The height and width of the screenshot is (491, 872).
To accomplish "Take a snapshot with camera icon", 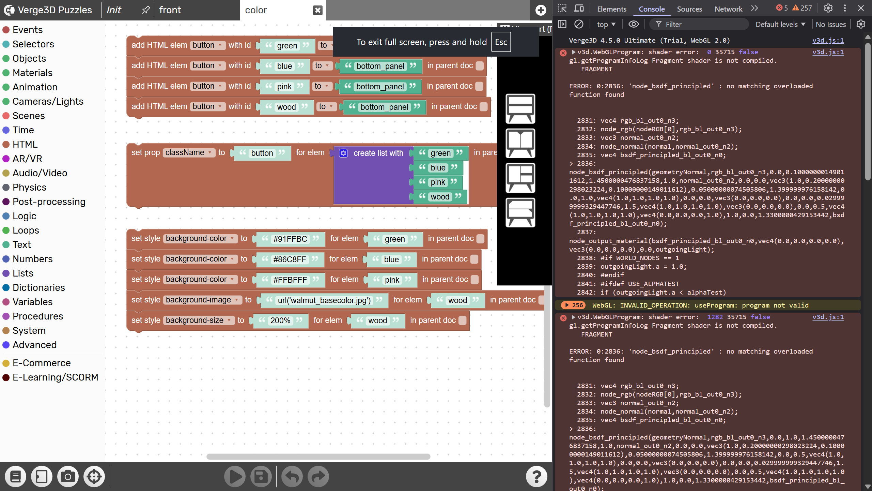I will pos(68,476).
